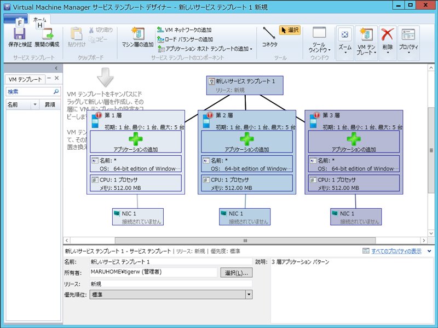438x328 pixels.
Task: Click VM ネットワークの追加
Action: pos(185,30)
